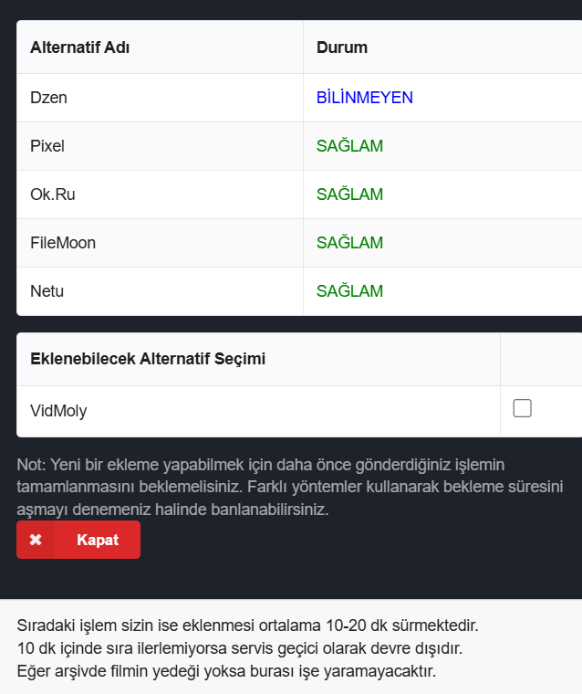Click the Eğer arşivde filmin yedeği line
The image size is (582, 694).
(x=226, y=671)
